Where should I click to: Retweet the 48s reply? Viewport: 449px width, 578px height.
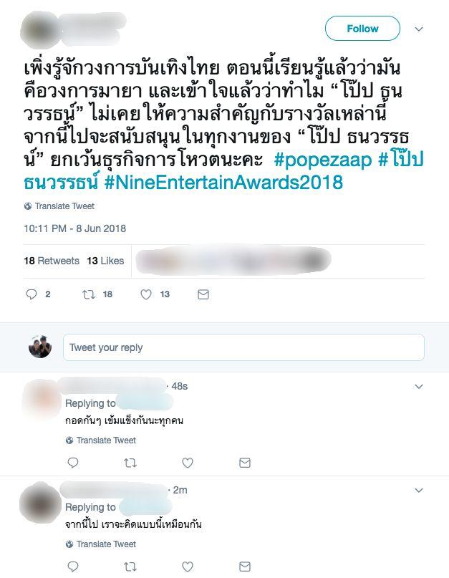click(130, 463)
